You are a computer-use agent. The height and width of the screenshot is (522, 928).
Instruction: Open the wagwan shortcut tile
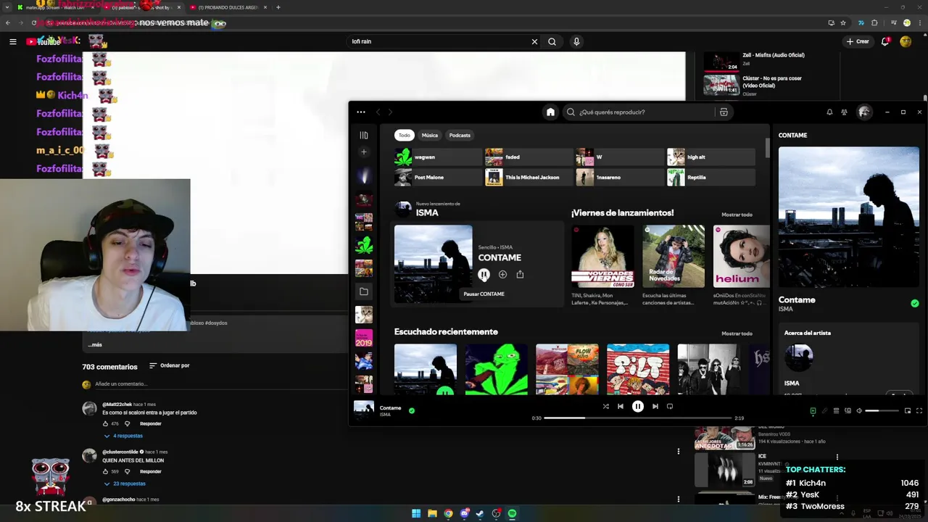pyautogui.click(x=438, y=157)
